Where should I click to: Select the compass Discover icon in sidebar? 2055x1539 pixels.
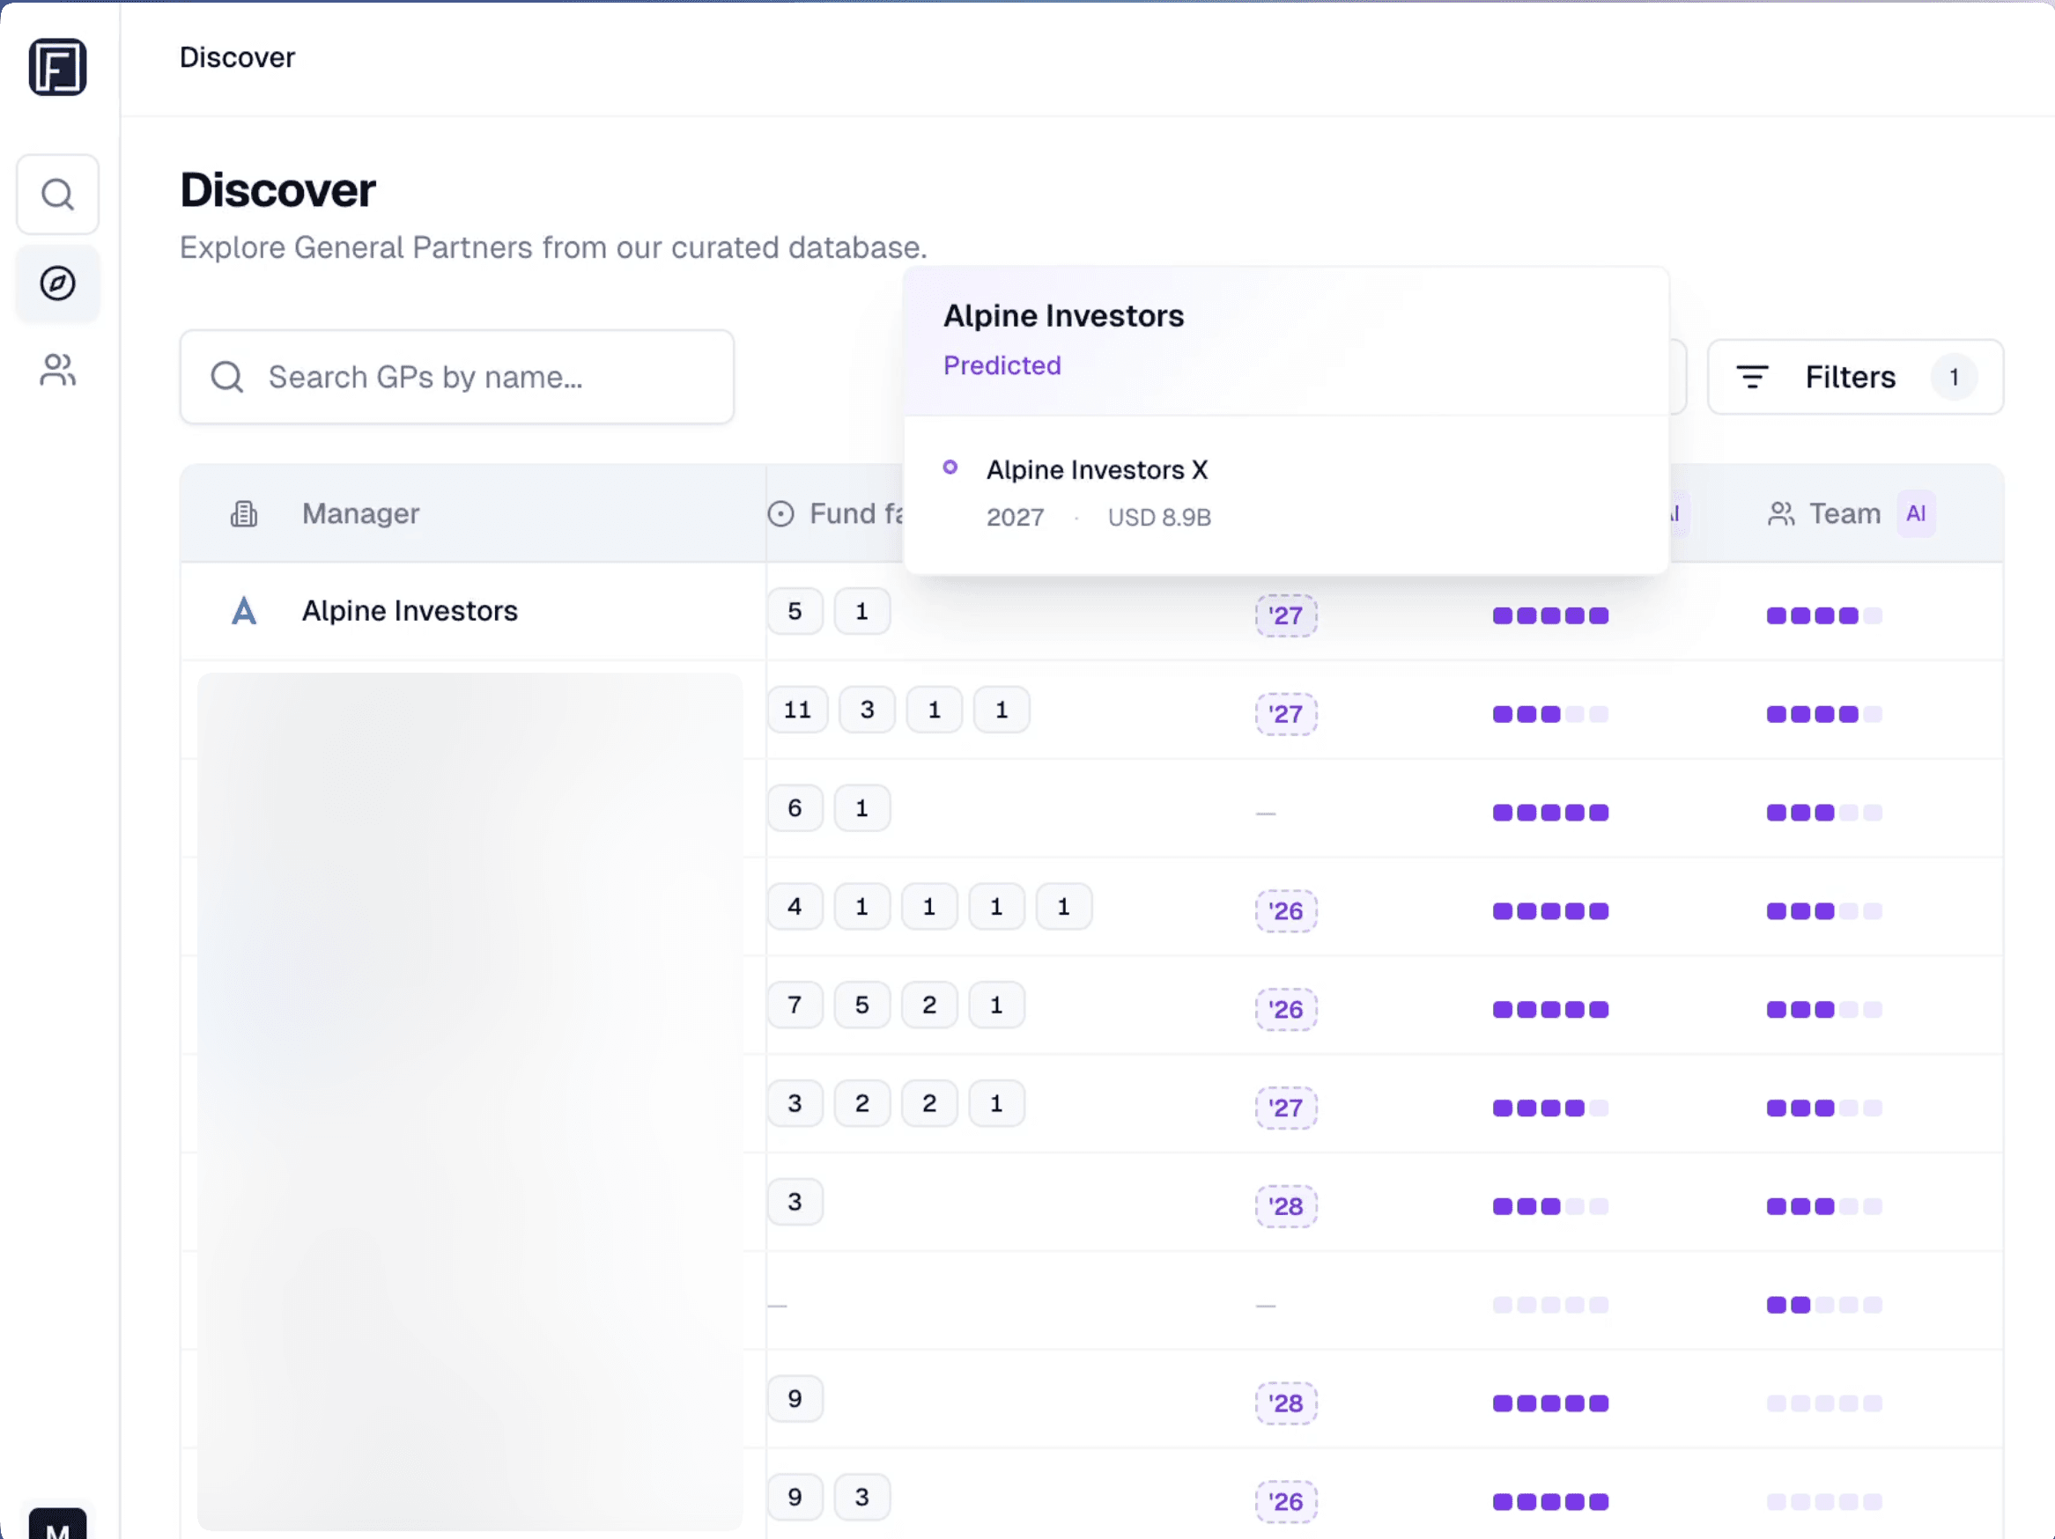pos(57,283)
